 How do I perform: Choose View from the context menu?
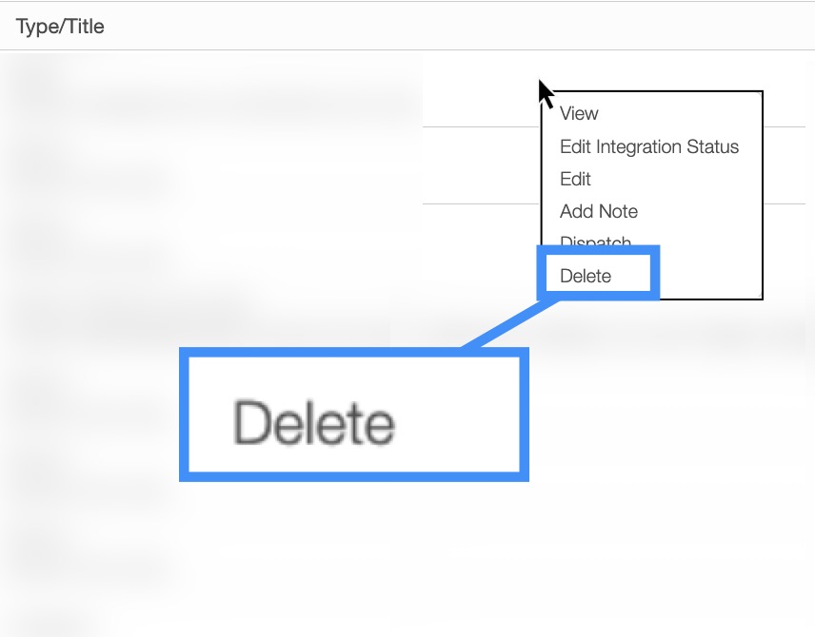(579, 114)
